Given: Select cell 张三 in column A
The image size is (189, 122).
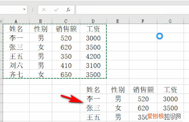Looking at the screenshot, I should pyautogui.click(x=16, y=47).
